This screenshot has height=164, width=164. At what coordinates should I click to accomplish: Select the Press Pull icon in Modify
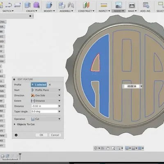[49, 5]
